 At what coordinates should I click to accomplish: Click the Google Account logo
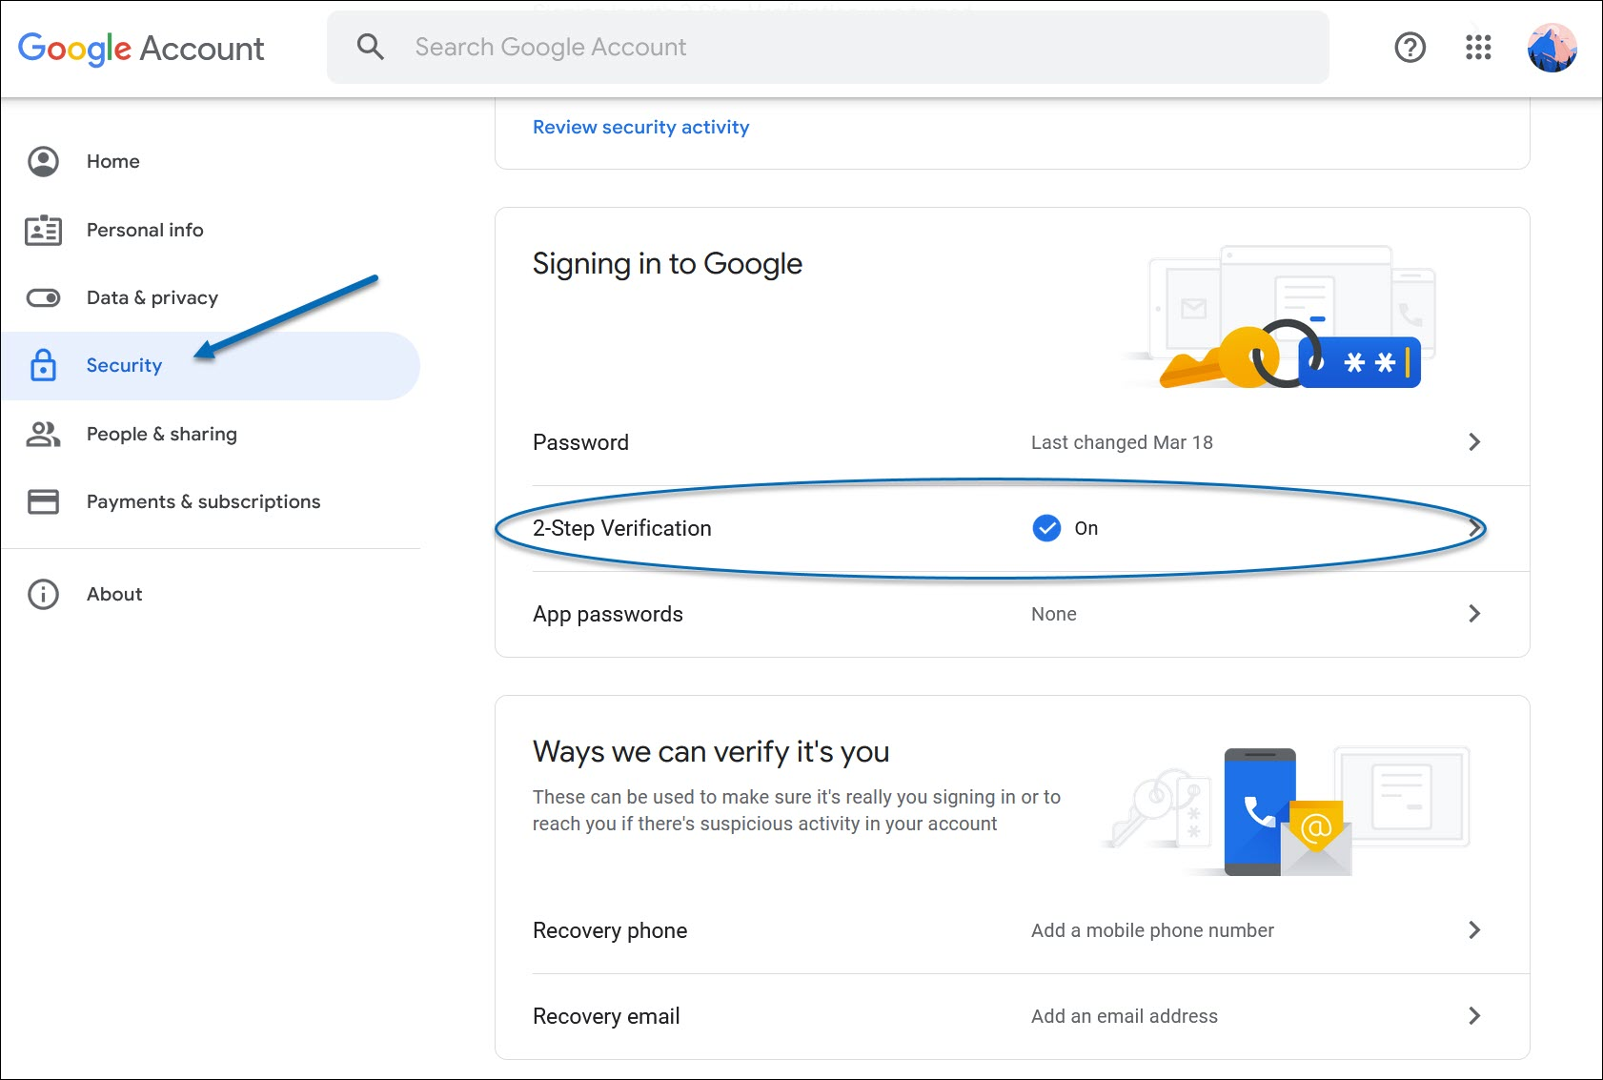pyautogui.click(x=141, y=48)
